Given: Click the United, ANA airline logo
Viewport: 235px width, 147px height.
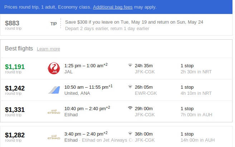Looking at the screenshot, I should pos(53,90).
